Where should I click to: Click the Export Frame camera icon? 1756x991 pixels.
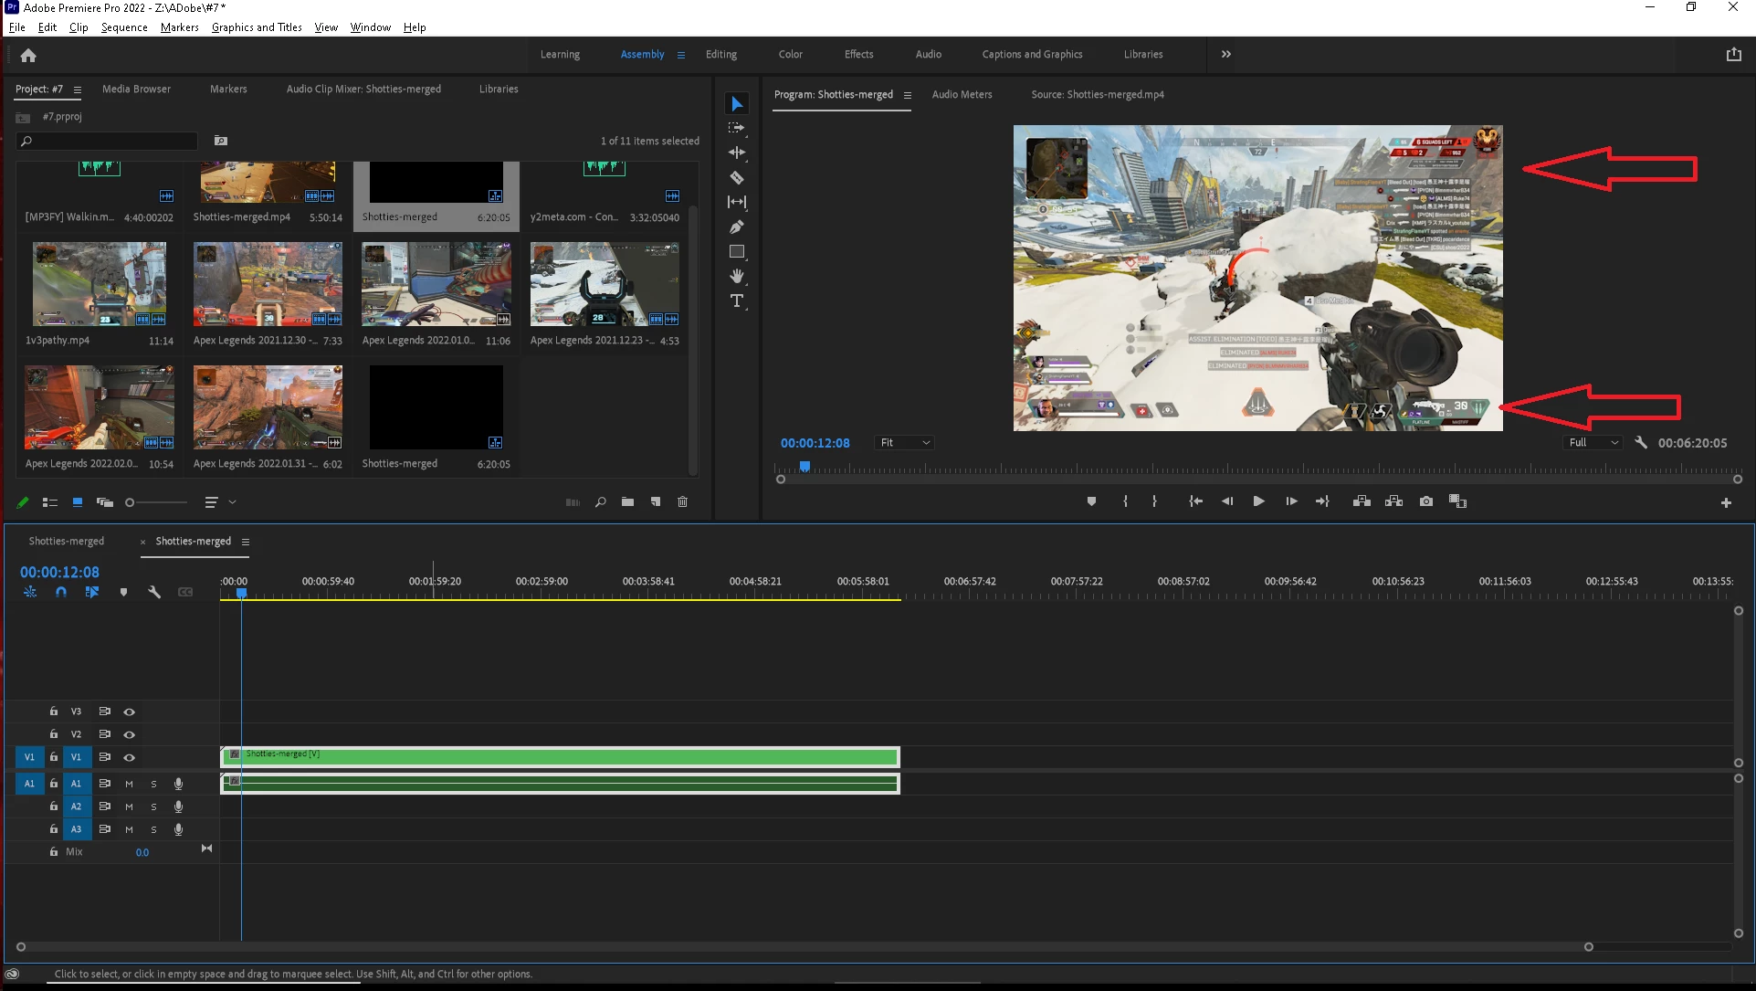pyautogui.click(x=1425, y=501)
